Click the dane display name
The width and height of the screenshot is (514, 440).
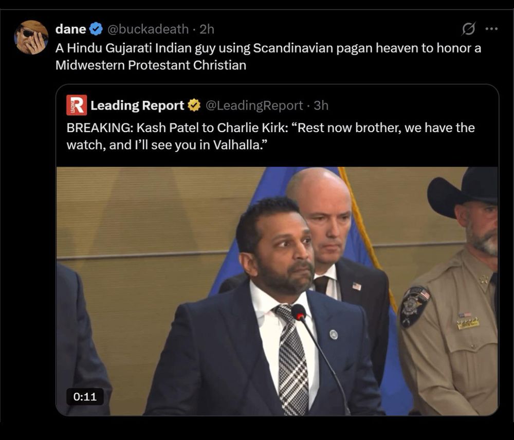(70, 29)
